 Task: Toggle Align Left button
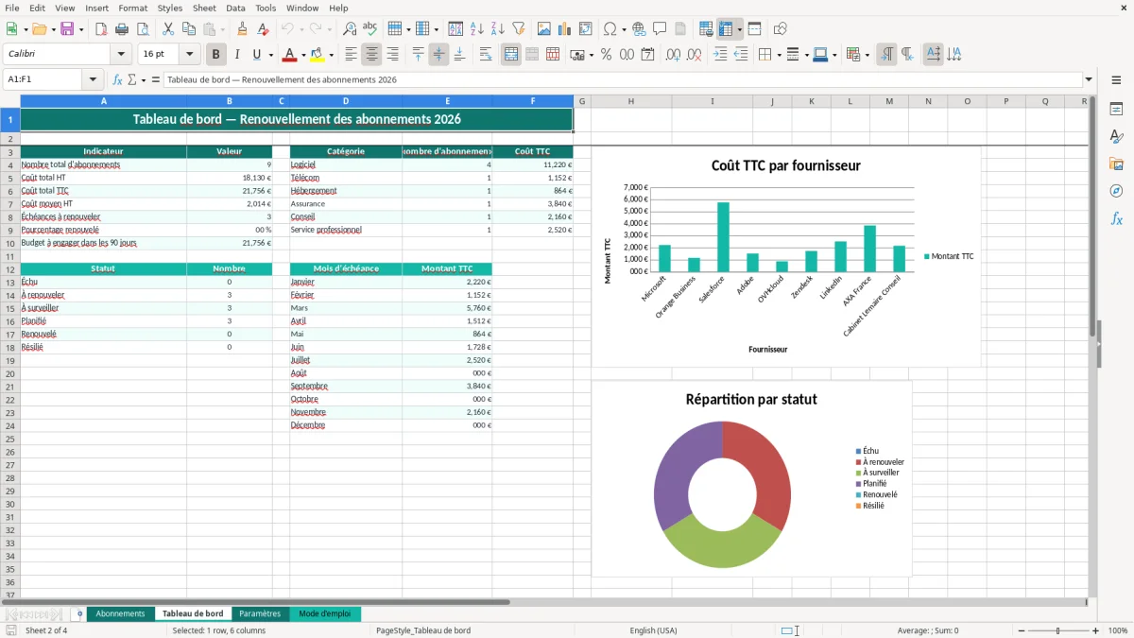351,55
